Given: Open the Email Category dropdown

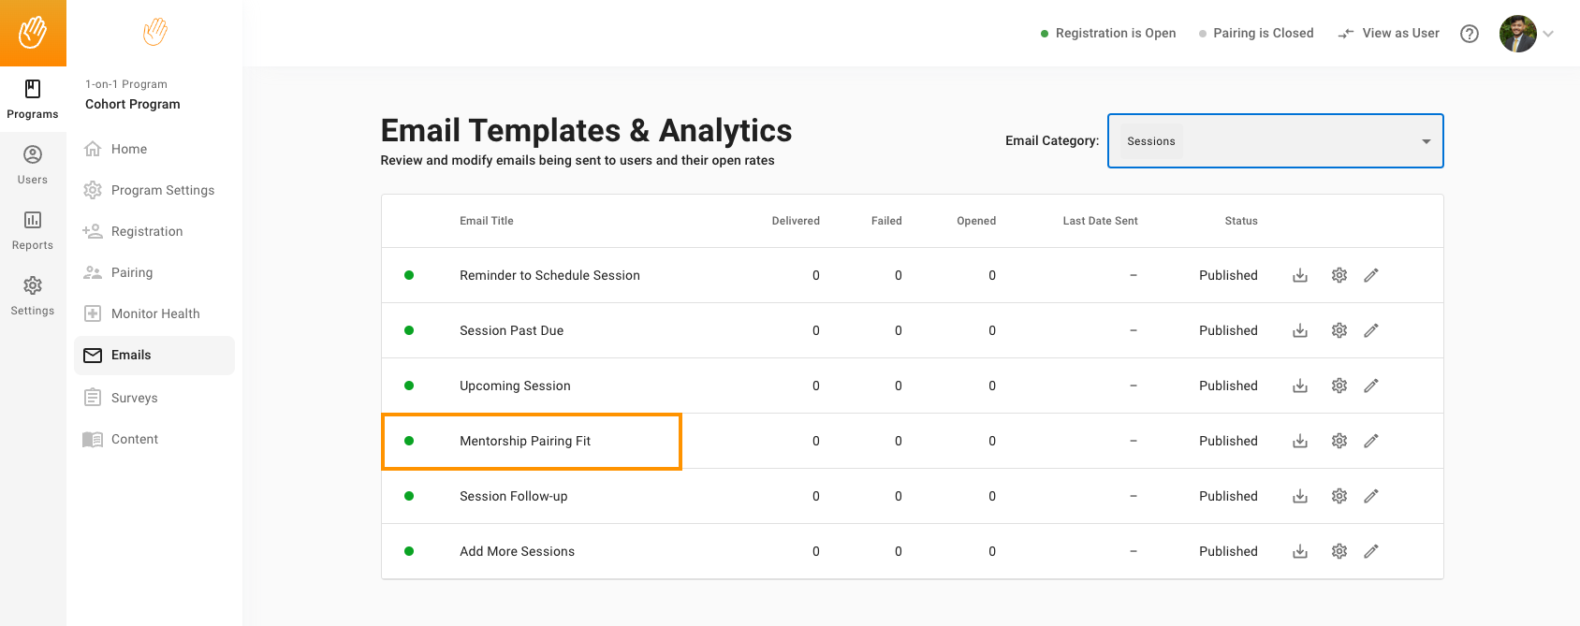Looking at the screenshot, I should click(1275, 141).
